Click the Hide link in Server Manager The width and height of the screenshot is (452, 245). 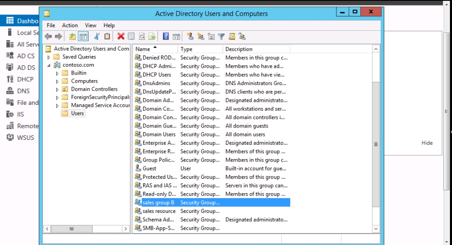427,143
